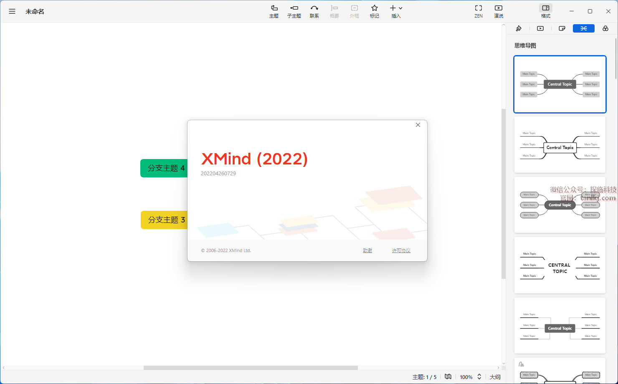Image resolution: width=618 pixels, height=384 pixels.
Task: Click the canvas horizontal scrollbar thumb
Action: [x=251, y=368]
